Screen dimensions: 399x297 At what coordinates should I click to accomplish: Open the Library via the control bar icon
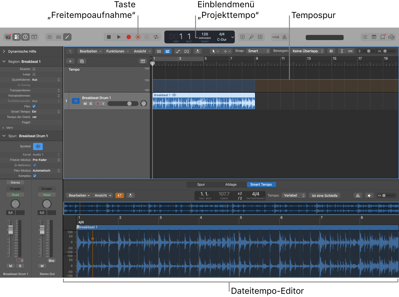(x=8, y=37)
